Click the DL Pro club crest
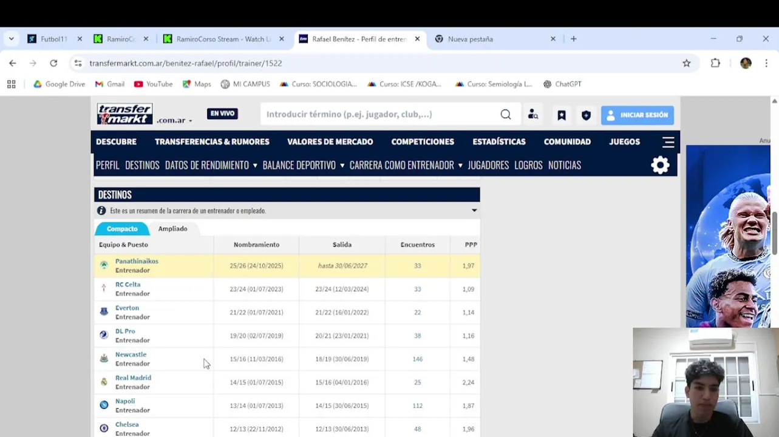 [104, 335]
